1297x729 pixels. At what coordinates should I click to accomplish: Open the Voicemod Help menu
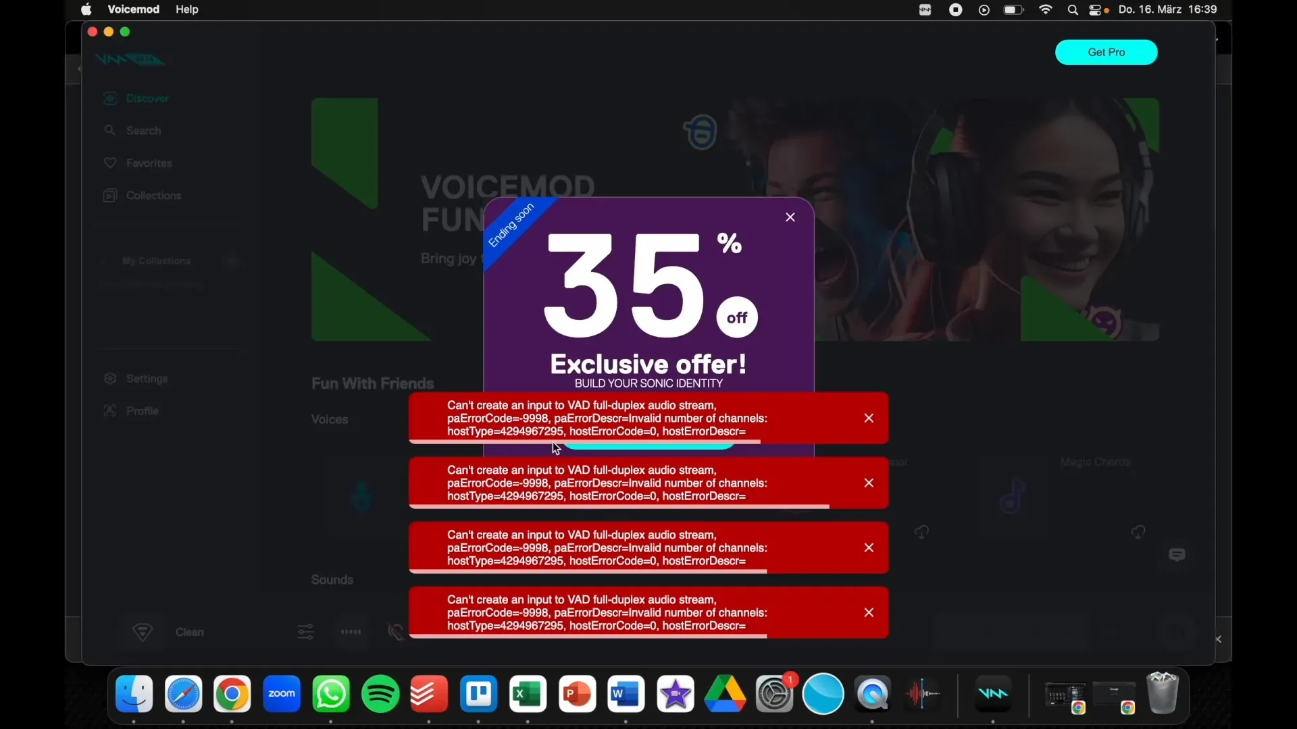(x=186, y=9)
